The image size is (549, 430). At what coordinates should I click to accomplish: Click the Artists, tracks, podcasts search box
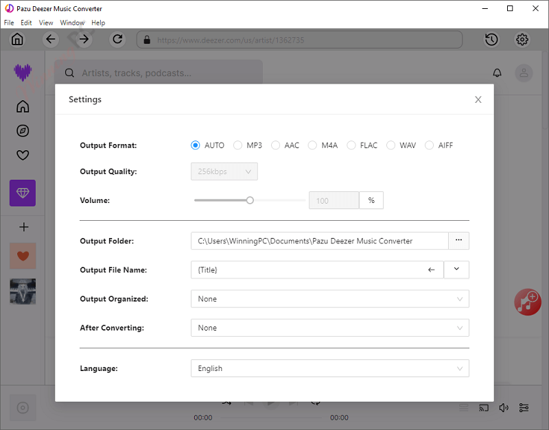click(x=159, y=73)
